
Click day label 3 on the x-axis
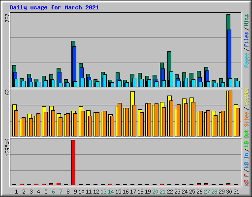tap(31, 192)
